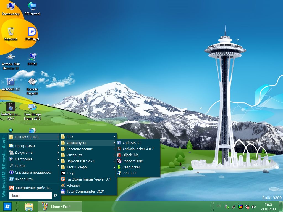Launch Total Commander v8.01

(x=88, y=192)
